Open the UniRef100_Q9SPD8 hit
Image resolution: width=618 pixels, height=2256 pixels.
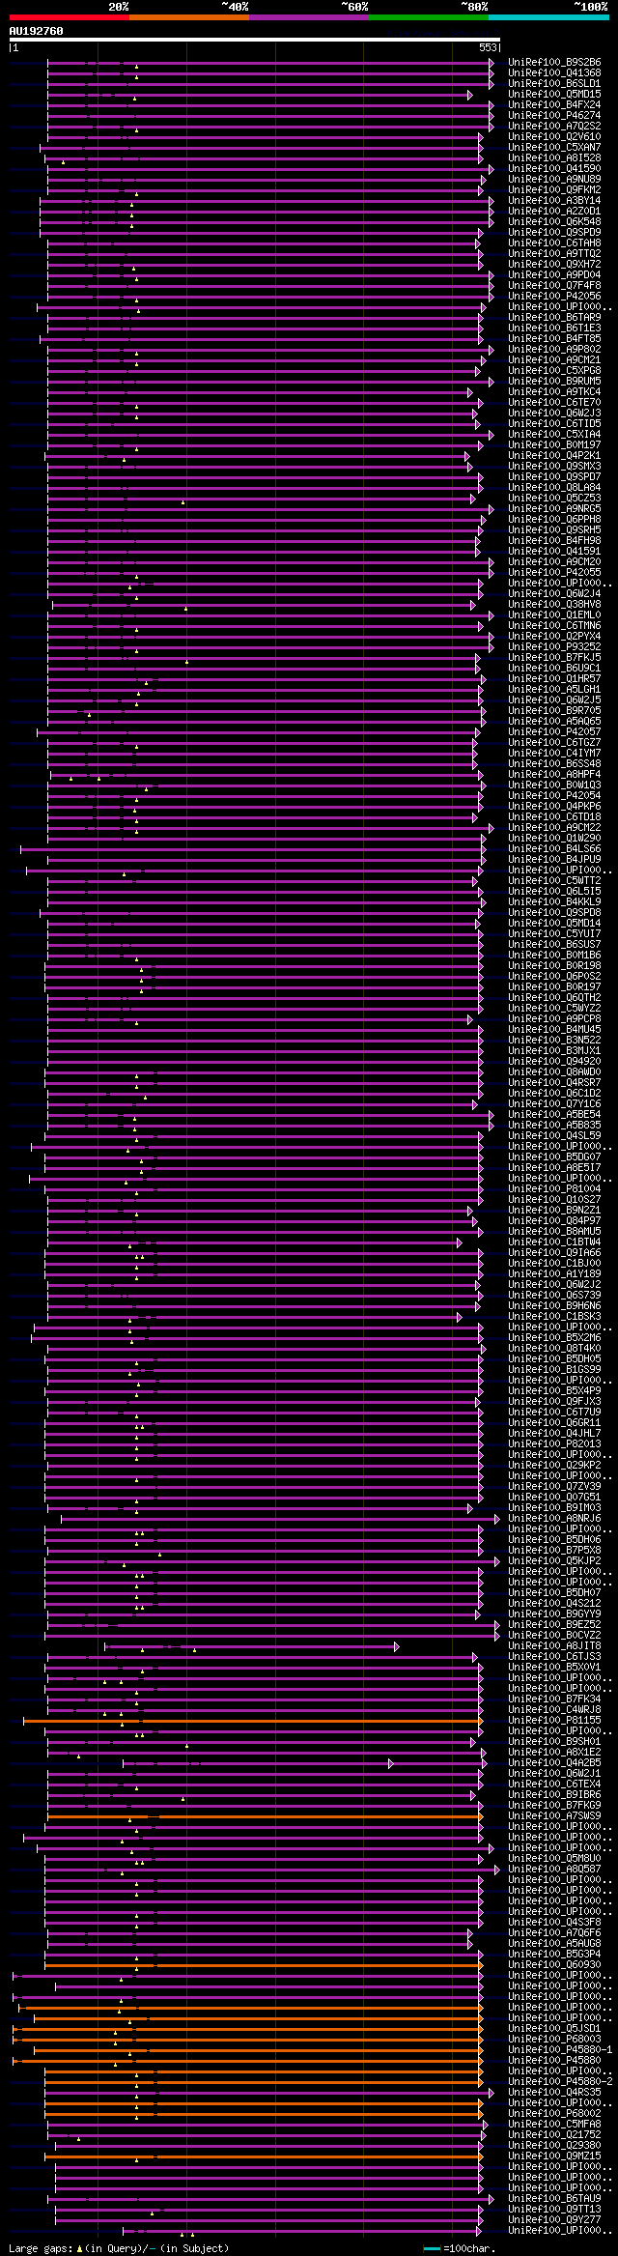point(554,913)
